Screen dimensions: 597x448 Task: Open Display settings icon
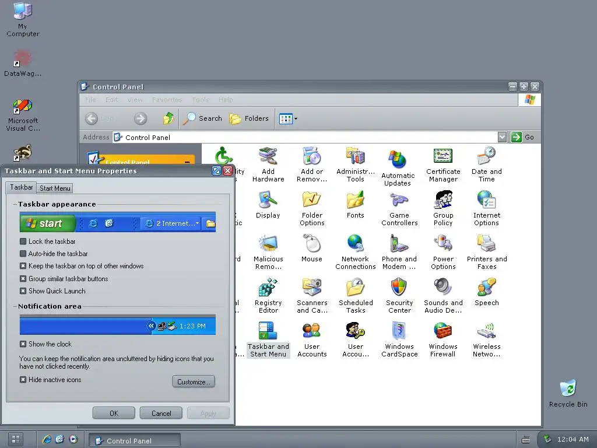pyautogui.click(x=268, y=205)
